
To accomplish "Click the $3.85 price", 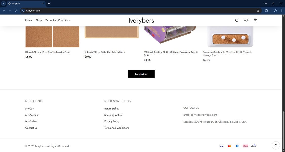I will coord(147,60).
